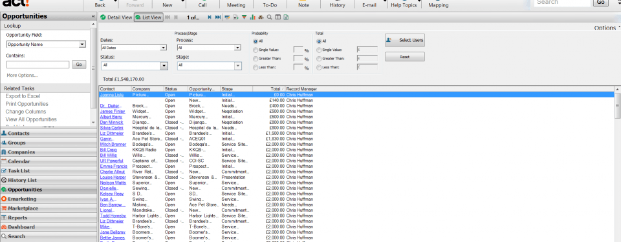
Task: Click the opportunity list vertical scrollbar
Action: (617, 166)
